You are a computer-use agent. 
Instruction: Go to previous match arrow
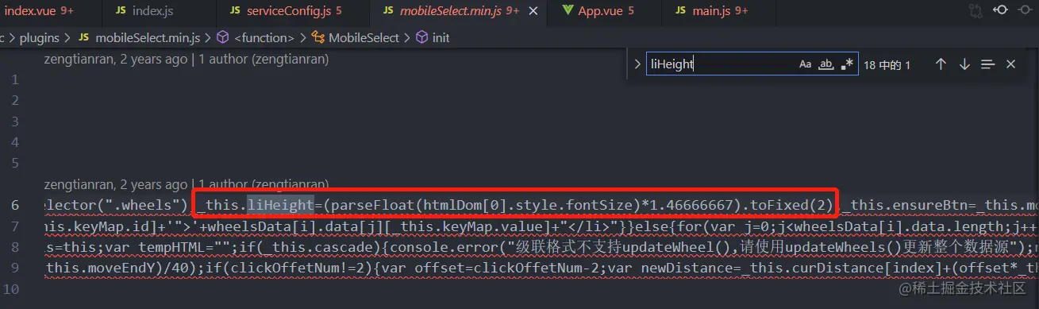pos(941,64)
